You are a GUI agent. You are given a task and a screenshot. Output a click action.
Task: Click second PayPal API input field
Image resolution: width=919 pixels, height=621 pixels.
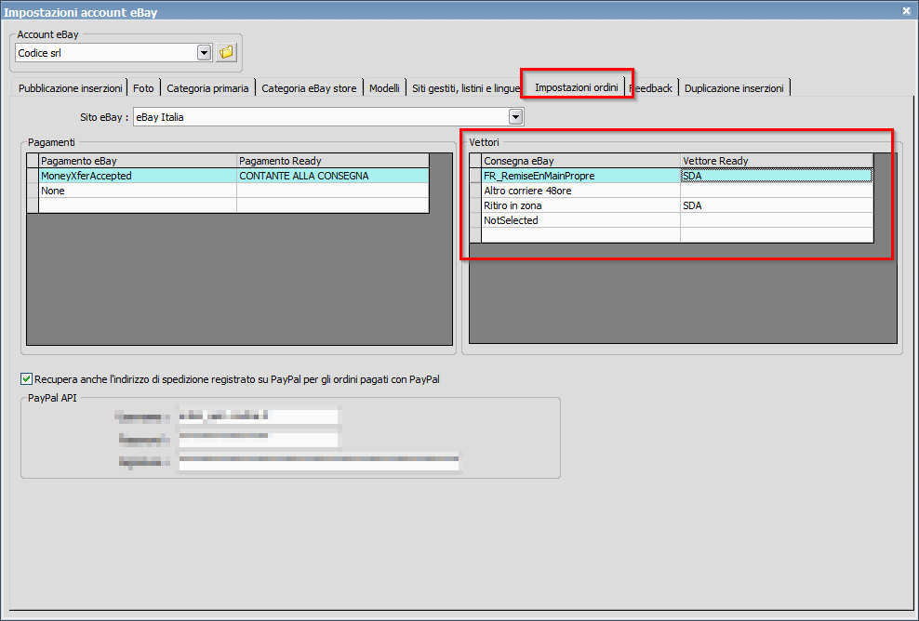click(258, 438)
